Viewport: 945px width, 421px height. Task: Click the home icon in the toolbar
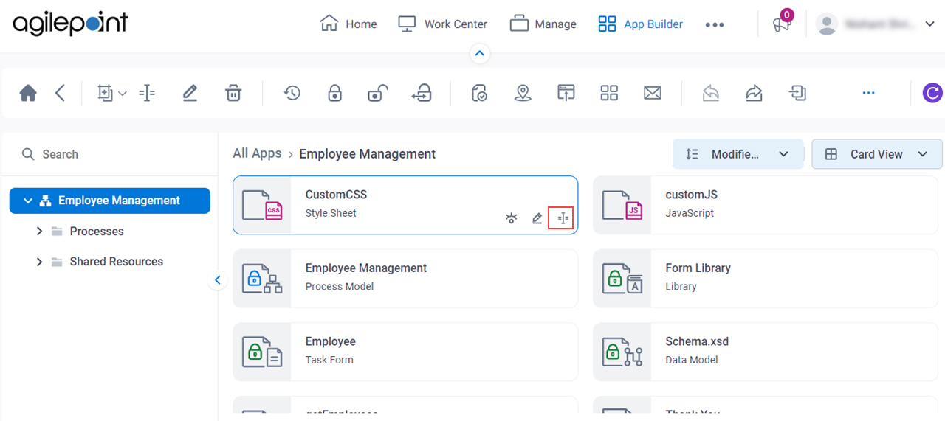[28, 93]
